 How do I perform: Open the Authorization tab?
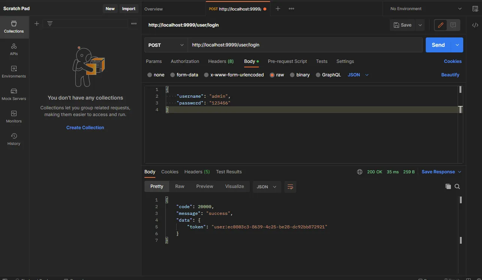tap(185, 61)
